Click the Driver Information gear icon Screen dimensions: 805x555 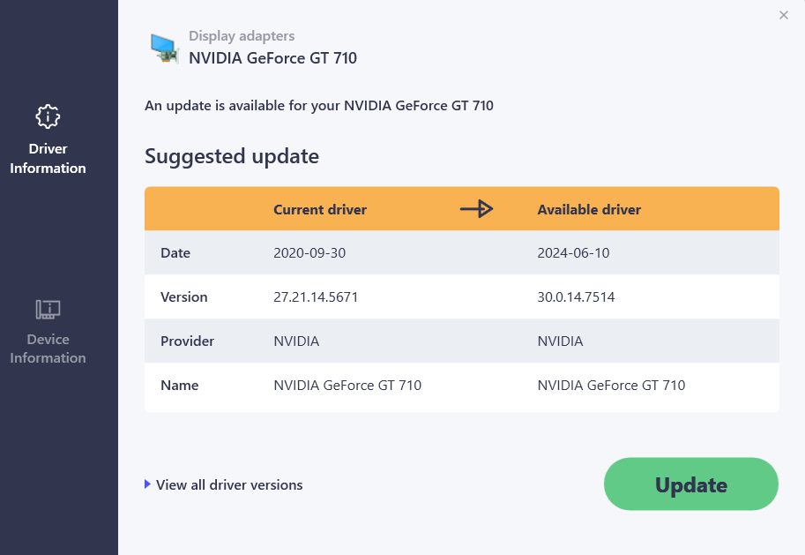48,116
